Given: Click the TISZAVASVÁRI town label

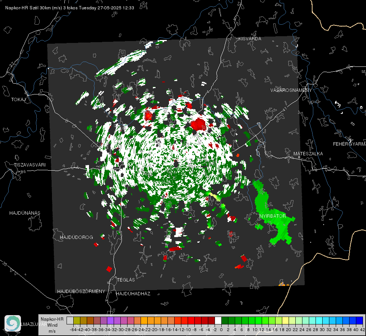Looking at the screenshot, I should click(30, 165).
